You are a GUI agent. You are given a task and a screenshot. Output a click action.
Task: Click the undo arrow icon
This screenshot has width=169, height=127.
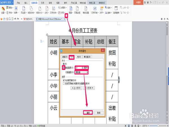[15, 19]
